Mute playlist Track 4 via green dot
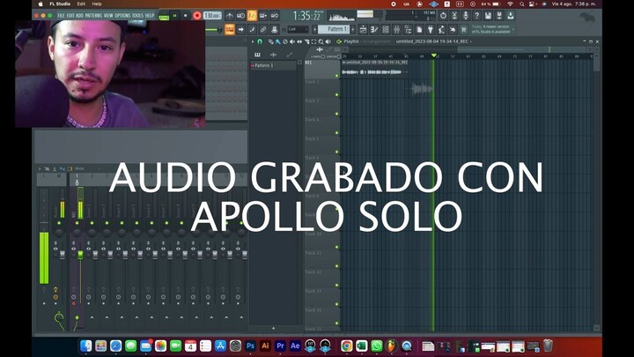 pyautogui.click(x=336, y=133)
